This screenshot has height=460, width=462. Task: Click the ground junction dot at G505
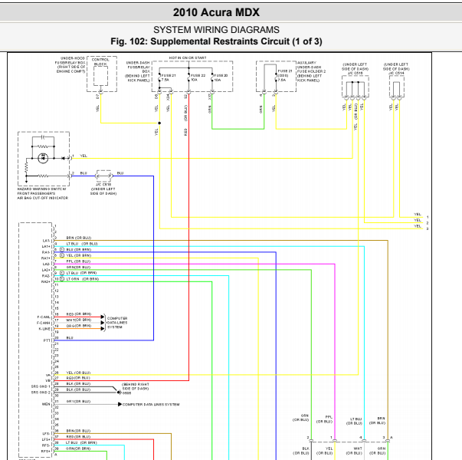coord(119,393)
